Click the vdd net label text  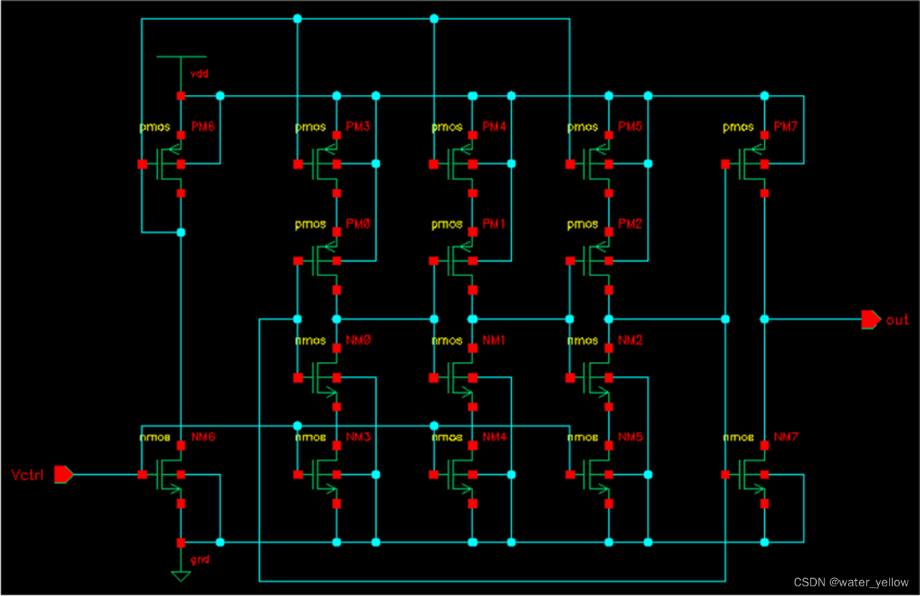(x=199, y=73)
